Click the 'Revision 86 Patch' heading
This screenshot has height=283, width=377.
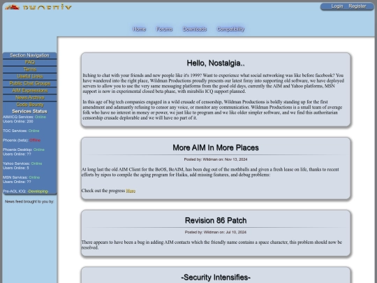(216, 220)
